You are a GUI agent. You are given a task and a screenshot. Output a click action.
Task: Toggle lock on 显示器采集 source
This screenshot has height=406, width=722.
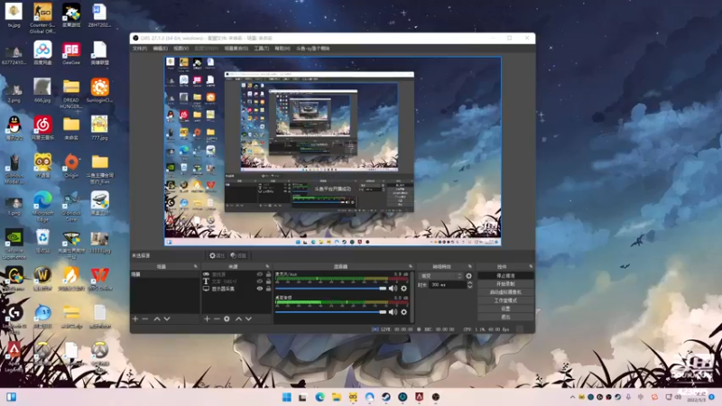tap(268, 289)
